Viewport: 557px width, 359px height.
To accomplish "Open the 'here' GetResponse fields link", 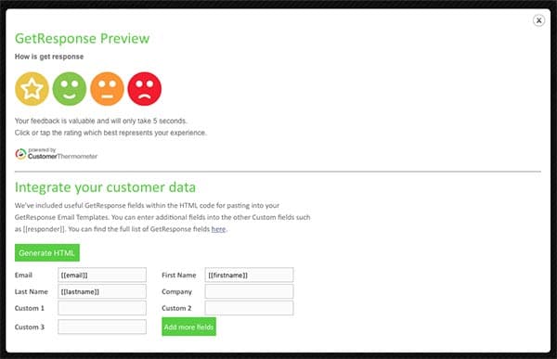I will point(218,229).
